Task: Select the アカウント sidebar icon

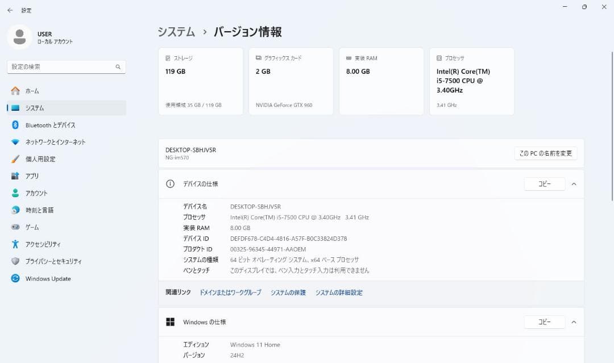Action: pyautogui.click(x=14, y=193)
